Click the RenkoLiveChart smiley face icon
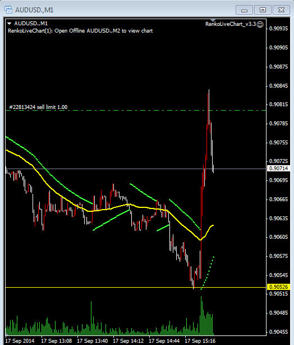The width and height of the screenshot is (294, 345). point(260,24)
